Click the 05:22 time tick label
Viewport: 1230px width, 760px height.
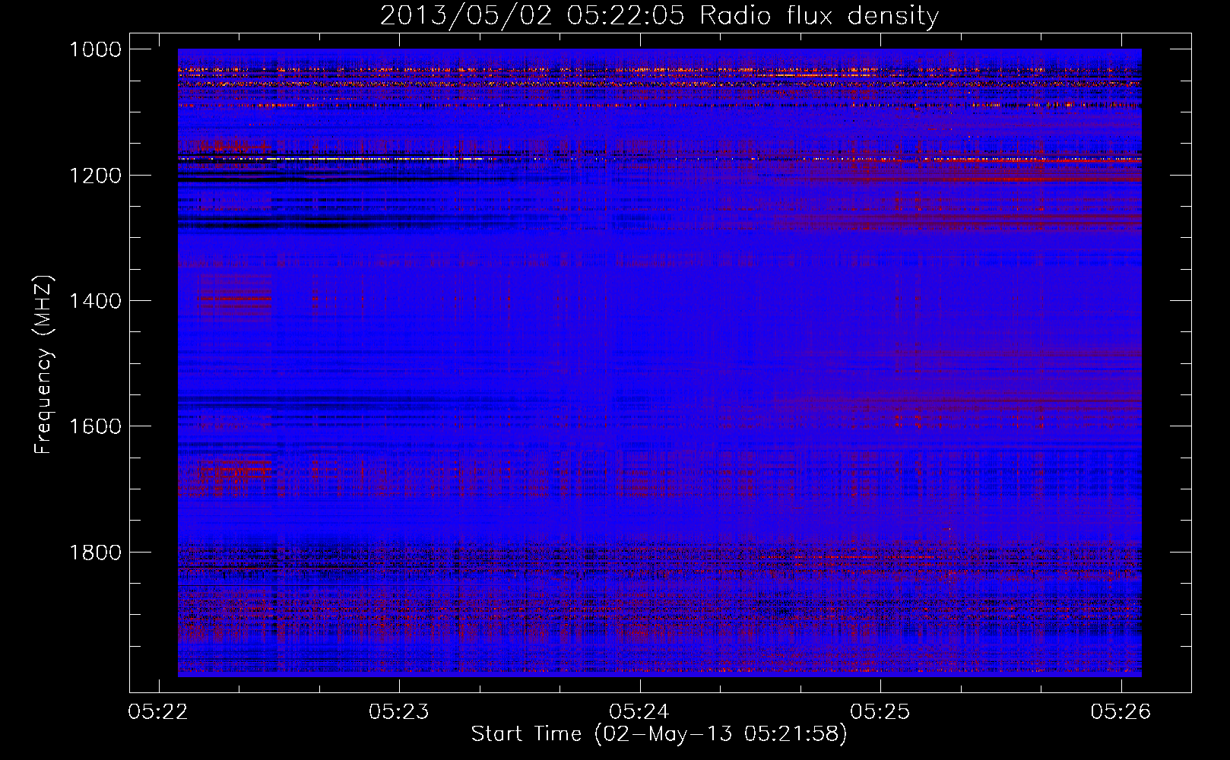coord(158,712)
